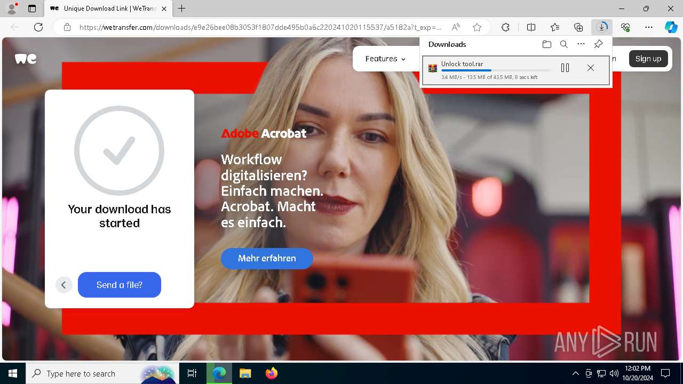Go back with the left chevron button

coord(63,285)
